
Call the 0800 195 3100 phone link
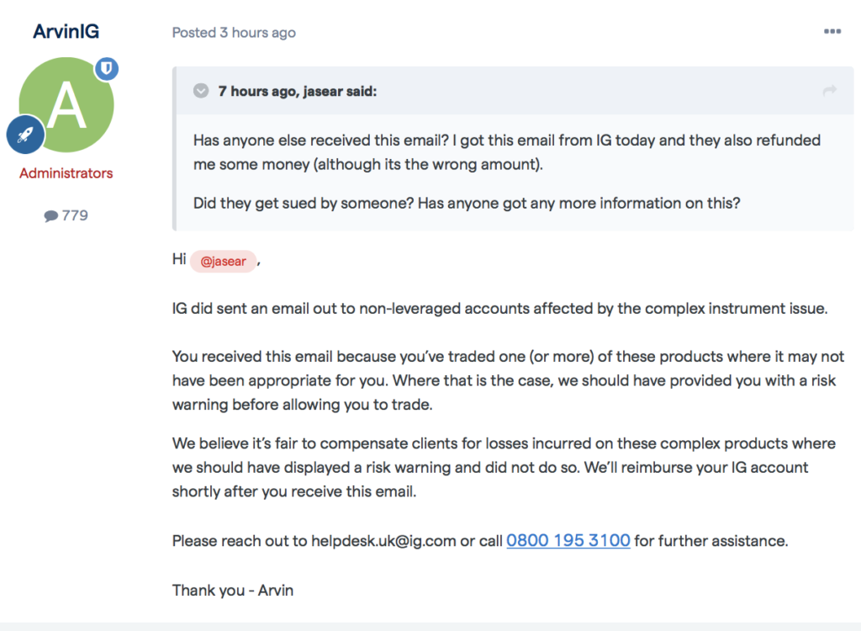pyautogui.click(x=568, y=540)
